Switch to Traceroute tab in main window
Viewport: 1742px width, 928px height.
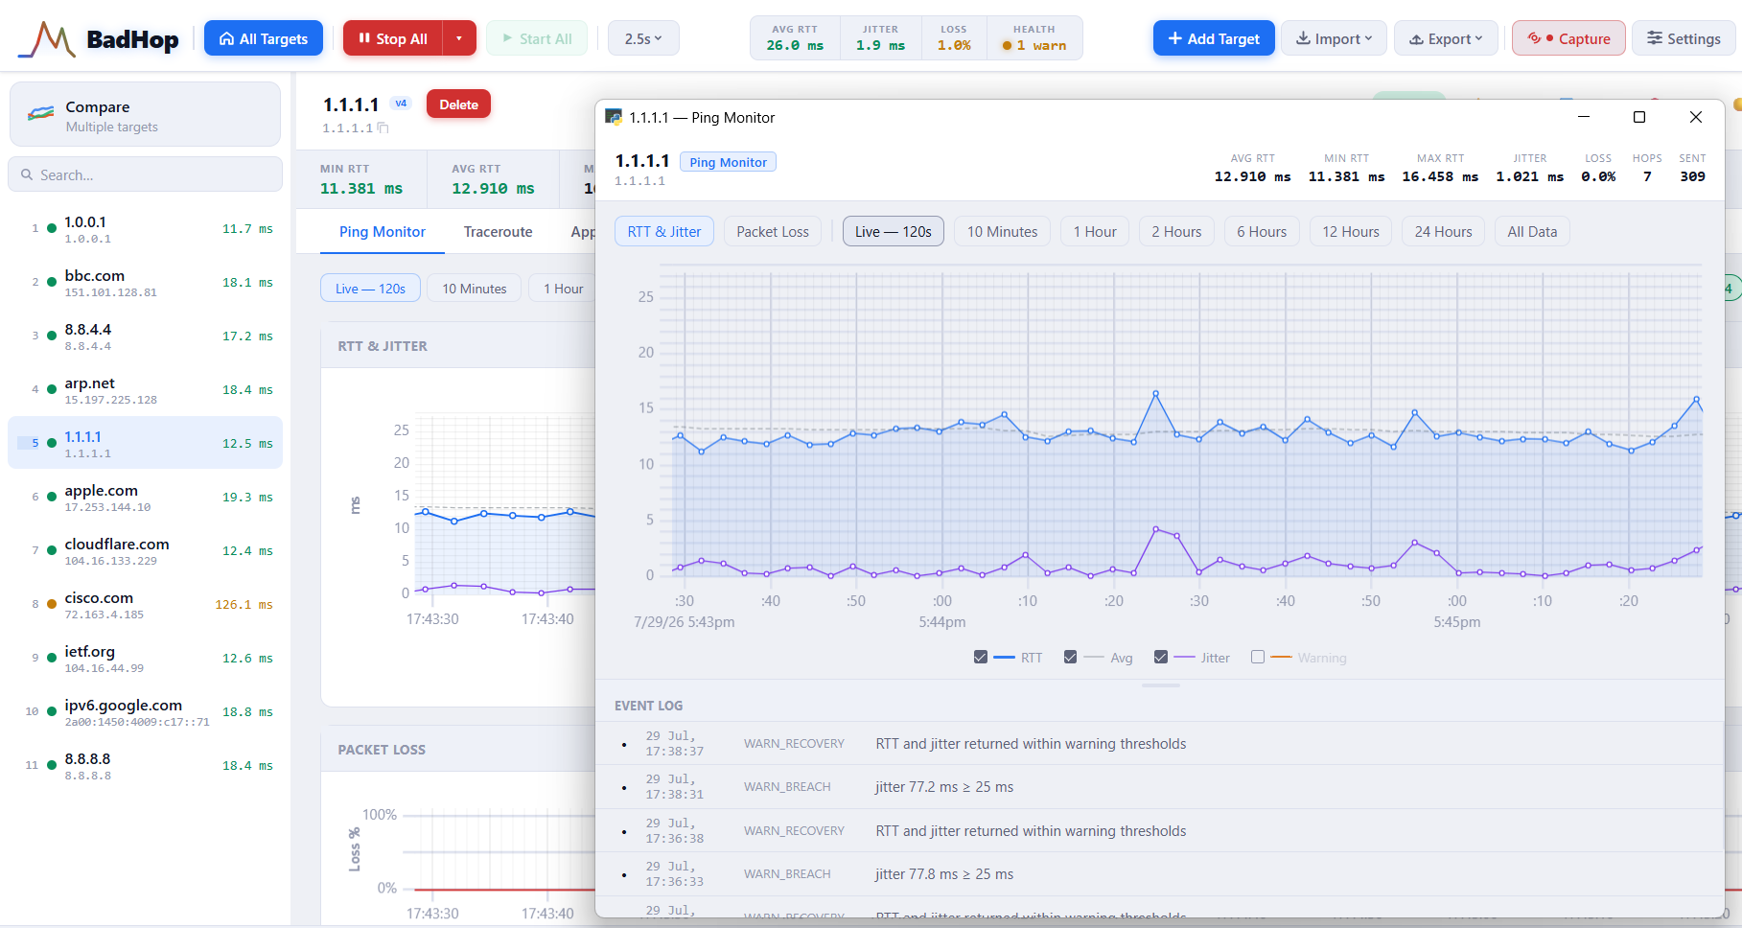tap(498, 231)
